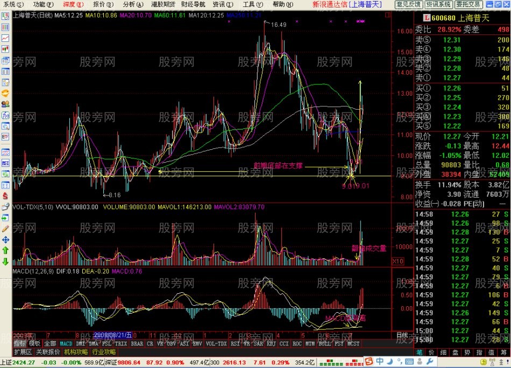511x368 pixels.
Task: Select the 笔 tab in quote panel
Action: click(420, 352)
